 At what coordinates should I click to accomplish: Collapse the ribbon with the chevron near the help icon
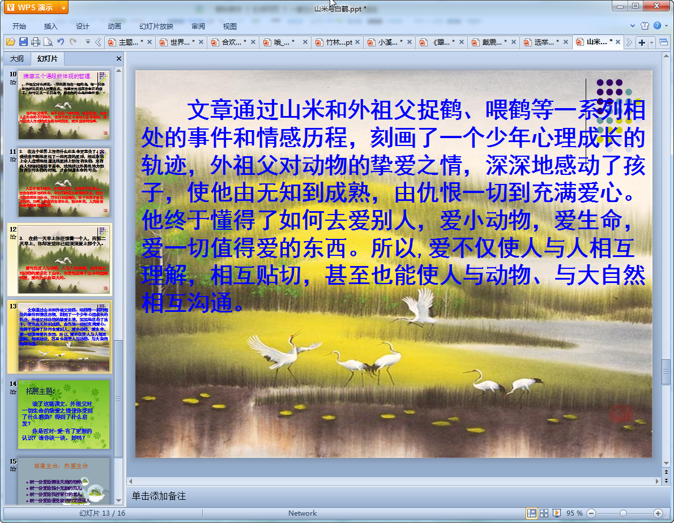633,26
